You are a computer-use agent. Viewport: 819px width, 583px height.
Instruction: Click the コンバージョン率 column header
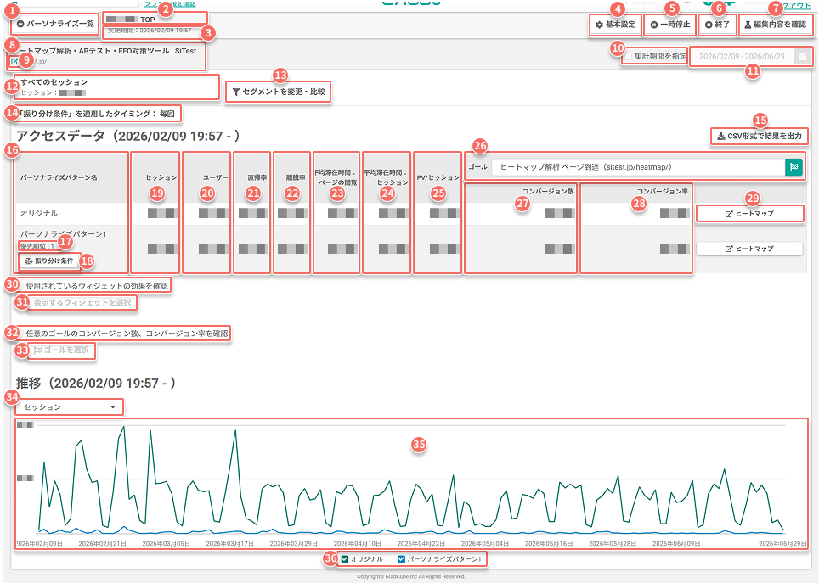coord(662,192)
